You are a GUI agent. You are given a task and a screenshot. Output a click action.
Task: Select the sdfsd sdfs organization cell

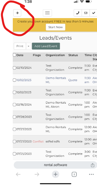click(x=52, y=141)
